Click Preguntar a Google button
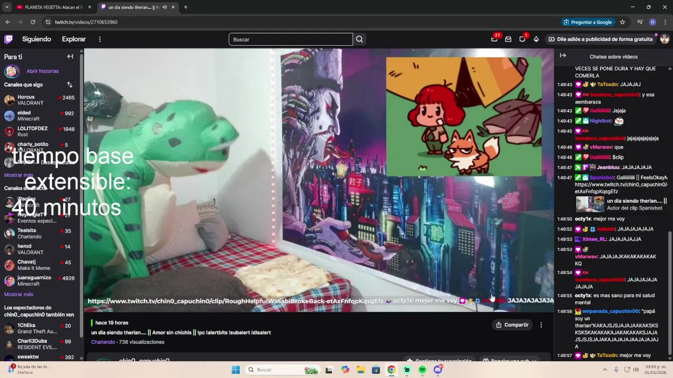The image size is (673, 378). (x=587, y=22)
